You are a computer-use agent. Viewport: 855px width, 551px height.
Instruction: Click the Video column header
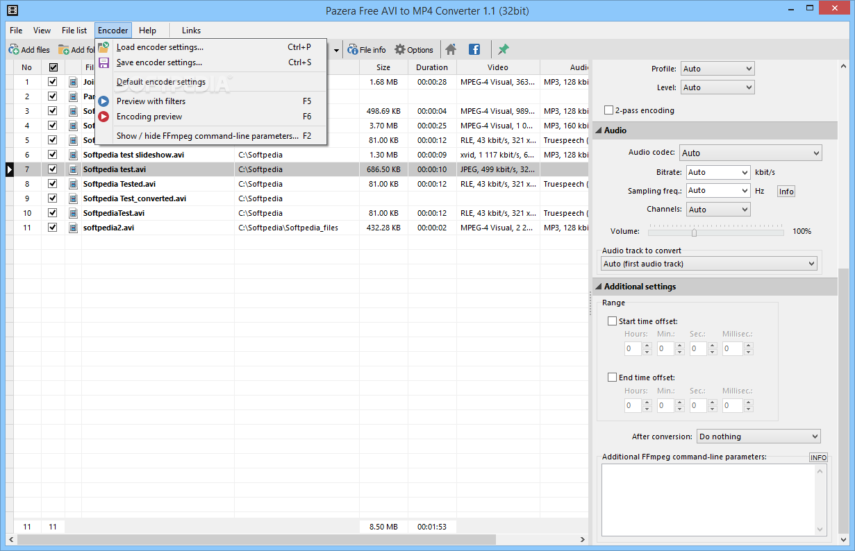coord(498,67)
